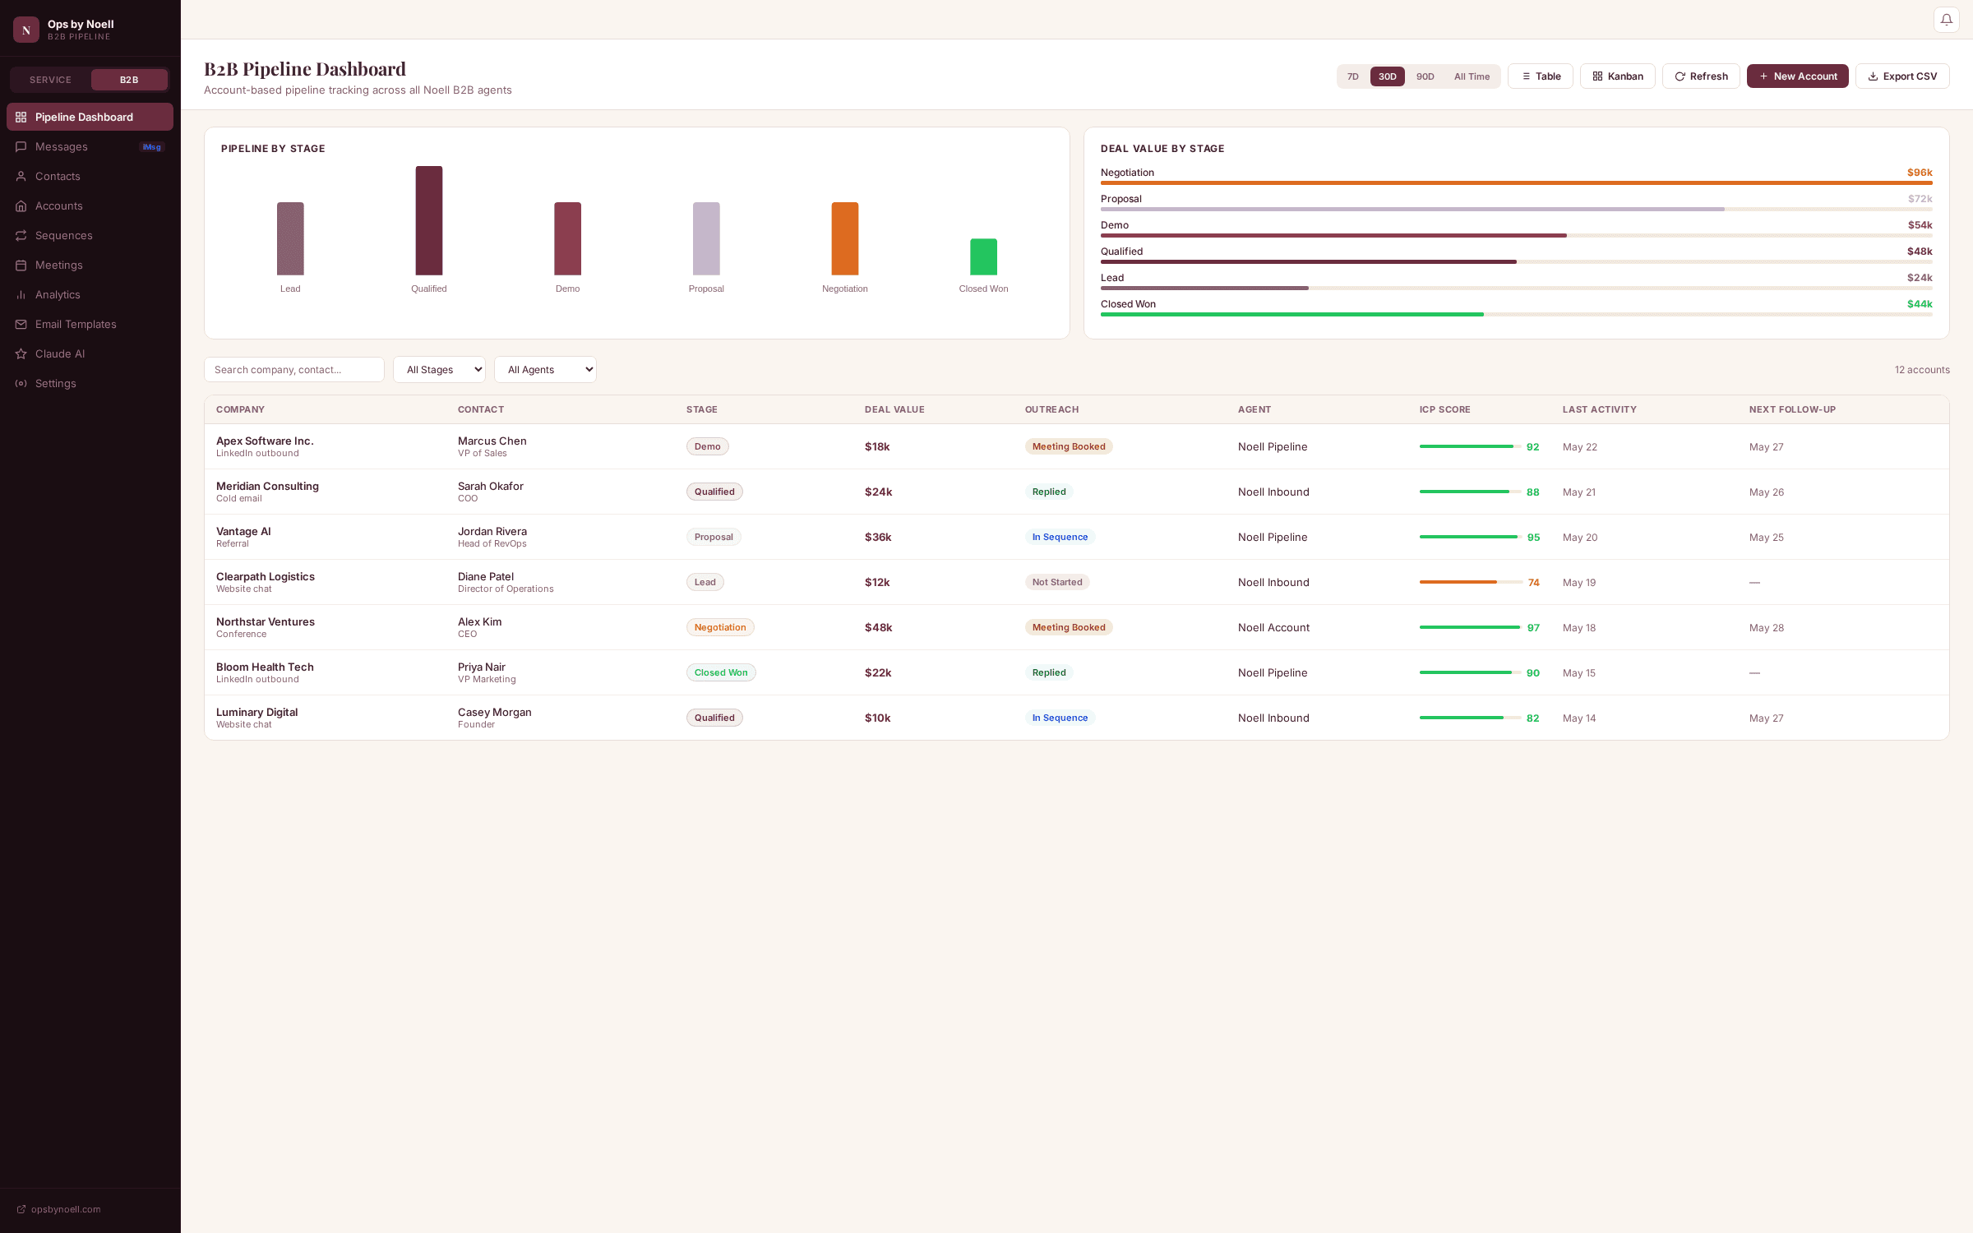Click the Refresh button
Viewport: 1973px width, 1233px height.
[1701, 76]
